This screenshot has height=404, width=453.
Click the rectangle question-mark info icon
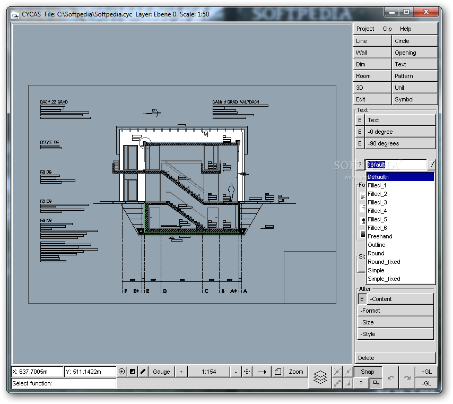pos(376,383)
